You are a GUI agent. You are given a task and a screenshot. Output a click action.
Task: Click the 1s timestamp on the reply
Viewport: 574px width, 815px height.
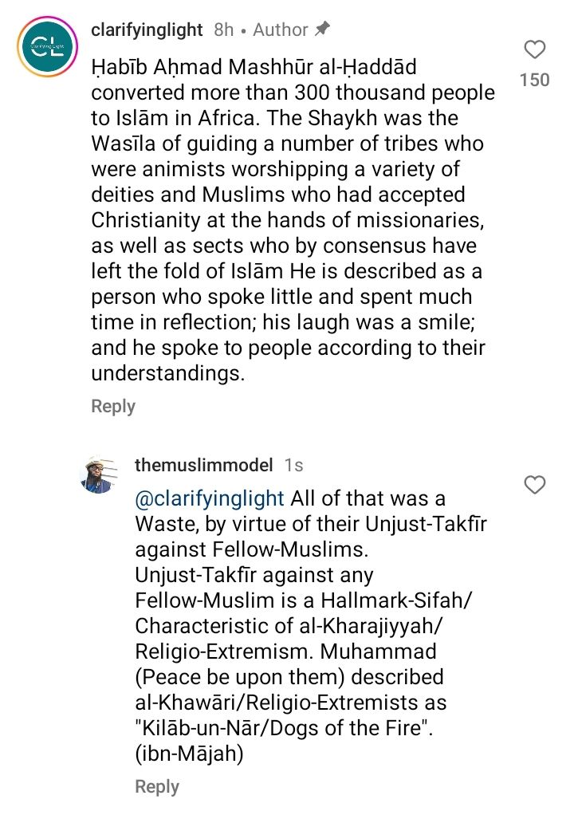294,465
